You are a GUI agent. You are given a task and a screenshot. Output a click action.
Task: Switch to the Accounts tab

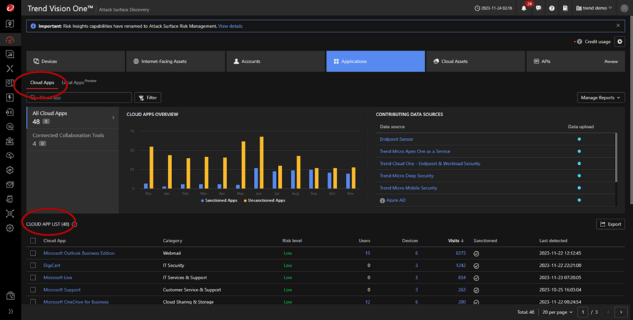click(276, 61)
